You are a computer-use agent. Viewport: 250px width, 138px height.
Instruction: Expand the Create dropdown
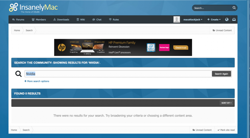coord(214,19)
